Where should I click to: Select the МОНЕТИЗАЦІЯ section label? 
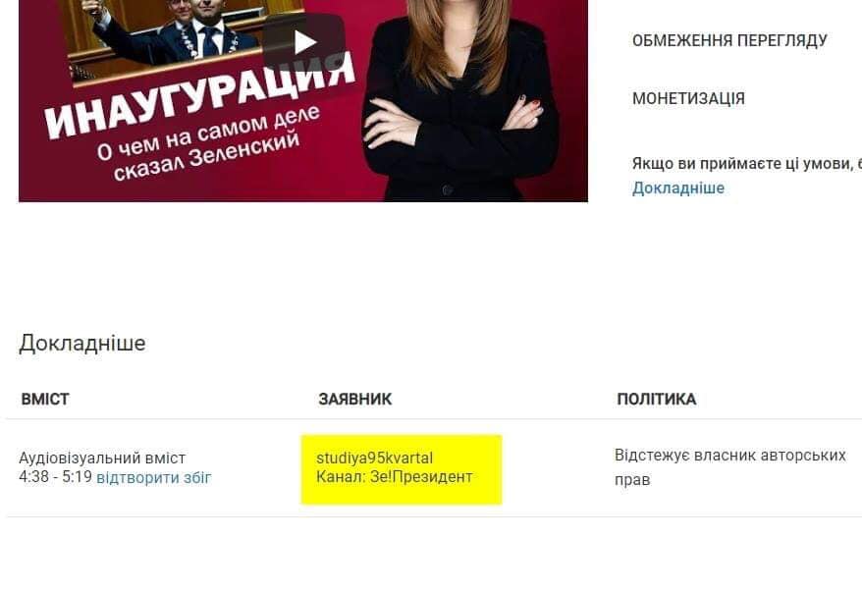(x=688, y=98)
